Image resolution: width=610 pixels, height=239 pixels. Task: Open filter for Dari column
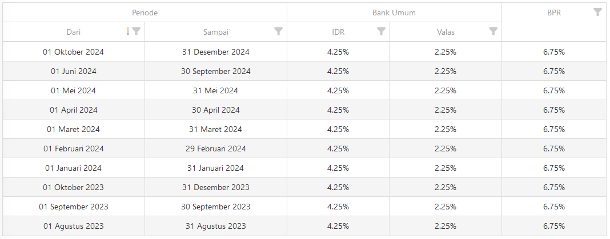[136, 31]
